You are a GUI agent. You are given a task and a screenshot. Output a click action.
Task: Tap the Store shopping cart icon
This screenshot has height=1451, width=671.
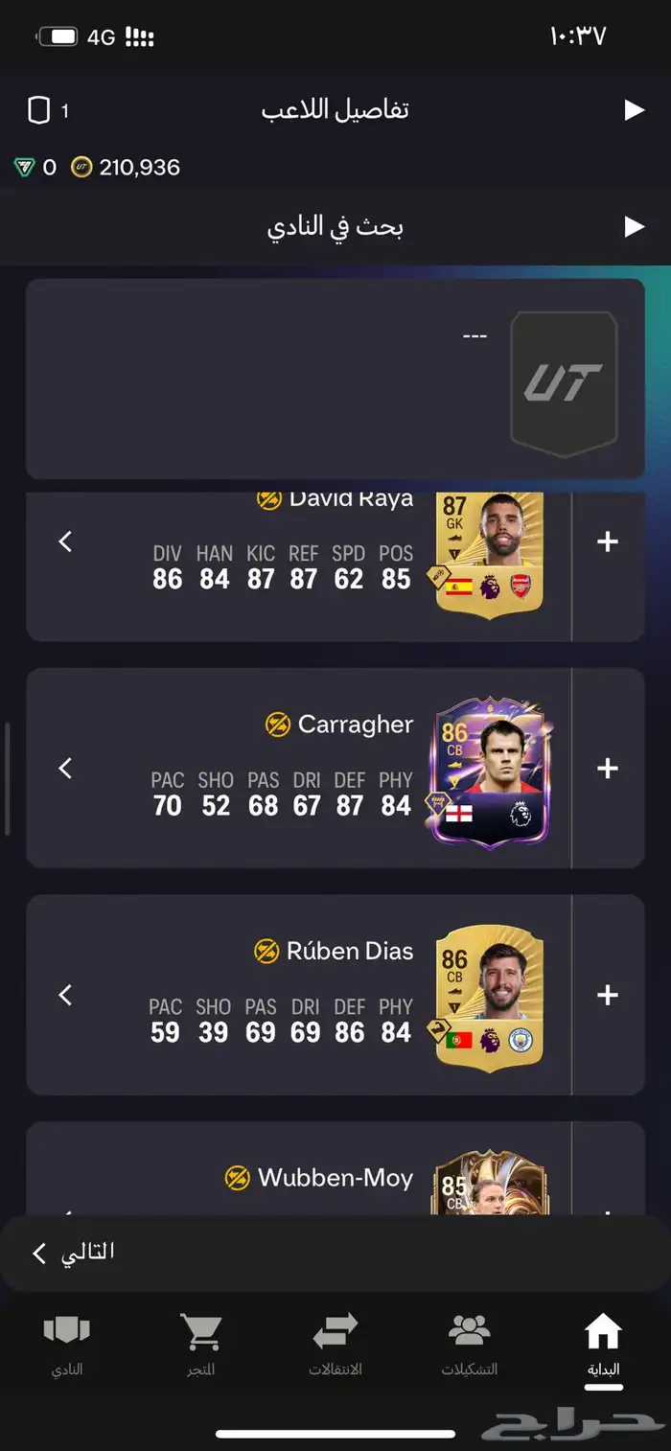201,1331
